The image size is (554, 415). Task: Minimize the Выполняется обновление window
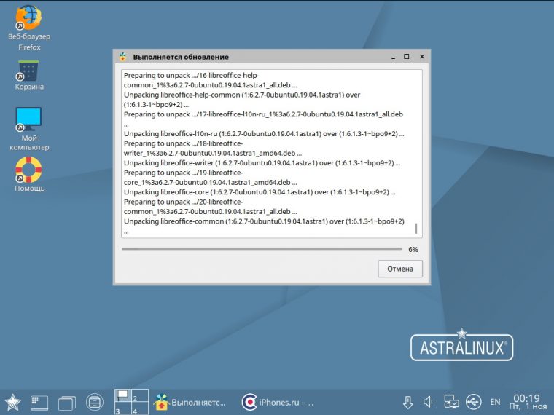click(393, 57)
